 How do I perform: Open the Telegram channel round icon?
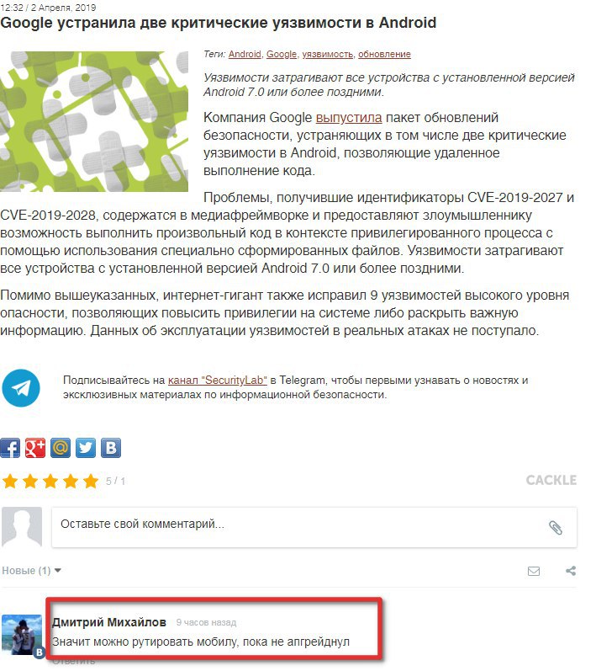pyautogui.click(x=21, y=388)
